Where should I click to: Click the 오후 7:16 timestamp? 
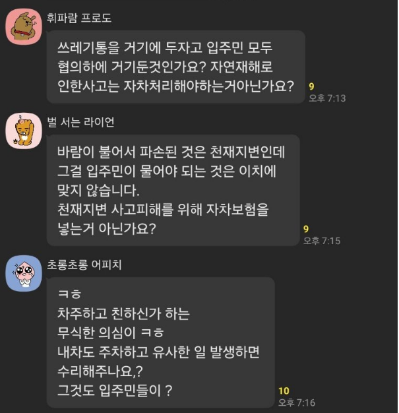pos(297,402)
